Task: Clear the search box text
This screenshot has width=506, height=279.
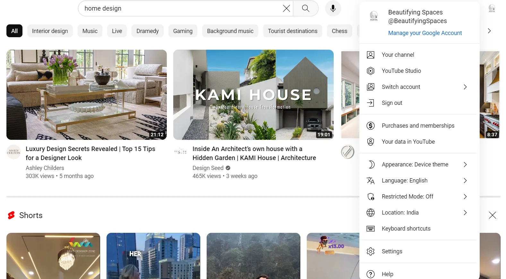Action: (286, 8)
